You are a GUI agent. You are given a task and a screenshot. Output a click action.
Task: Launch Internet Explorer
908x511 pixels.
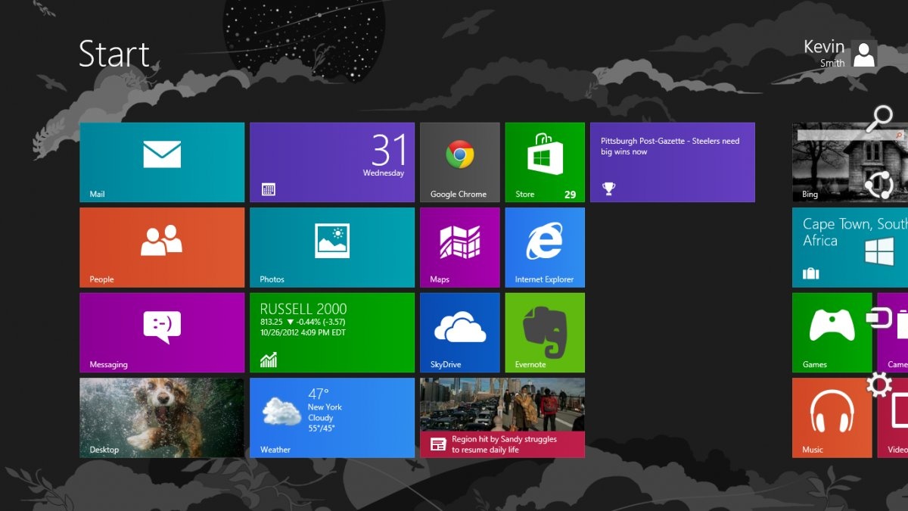pos(545,248)
